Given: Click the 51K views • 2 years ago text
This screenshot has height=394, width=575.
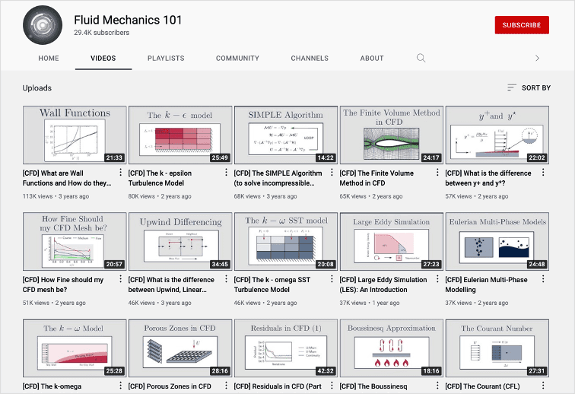Looking at the screenshot, I should [54, 303].
